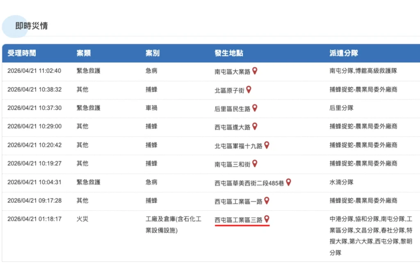Image resolution: width=420 pixels, height=280 pixels.
Task: Open the location marker for 北區原子街
Action: pyautogui.click(x=249, y=89)
